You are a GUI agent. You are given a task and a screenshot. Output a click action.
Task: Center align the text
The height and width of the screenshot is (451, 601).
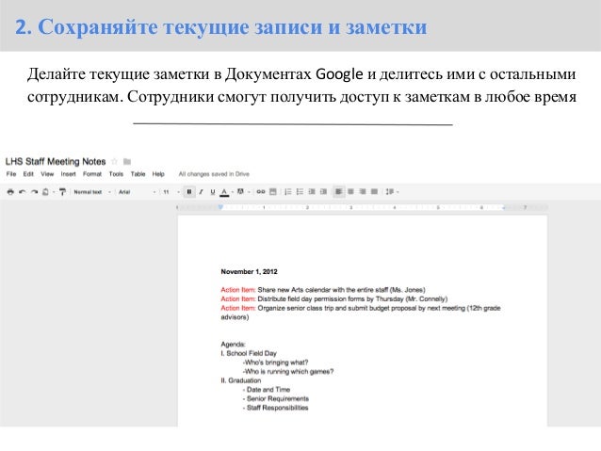click(350, 191)
